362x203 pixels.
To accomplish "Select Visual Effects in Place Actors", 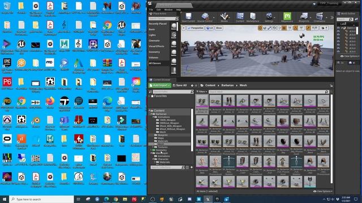I will coord(157,46).
